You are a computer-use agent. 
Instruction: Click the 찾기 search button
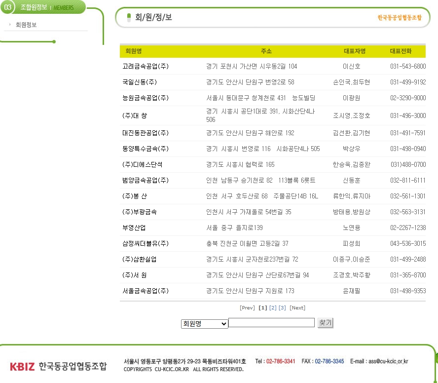(x=326, y=323)
